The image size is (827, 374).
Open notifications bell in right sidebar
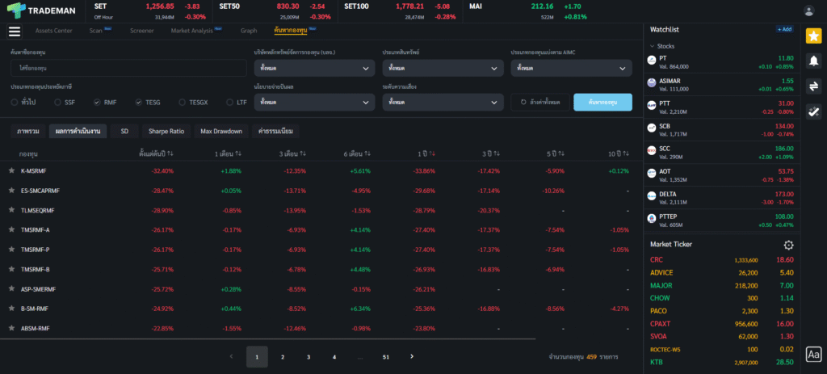tap(813, 61)
